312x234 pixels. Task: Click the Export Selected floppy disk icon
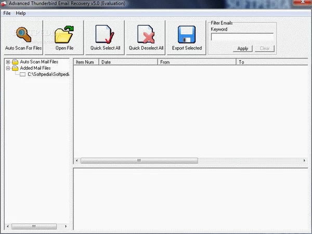(187, 34)
